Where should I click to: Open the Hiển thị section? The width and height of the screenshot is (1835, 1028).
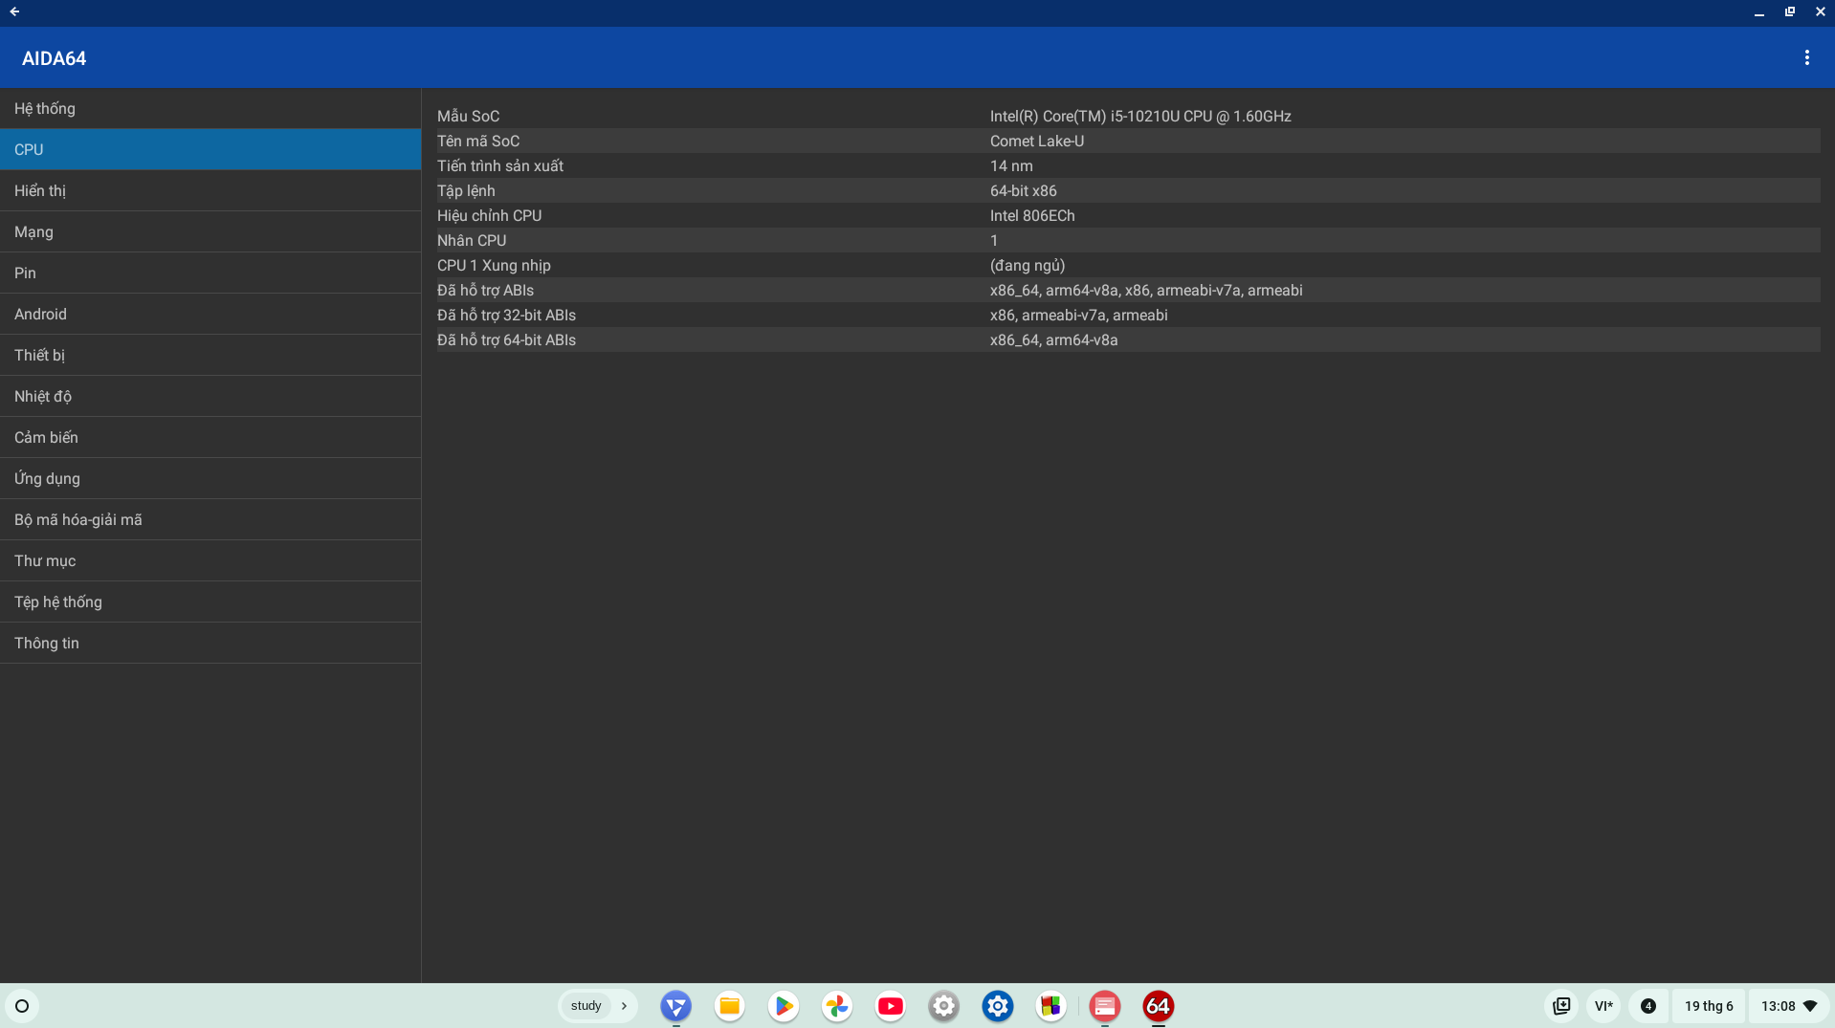(210, 191)
